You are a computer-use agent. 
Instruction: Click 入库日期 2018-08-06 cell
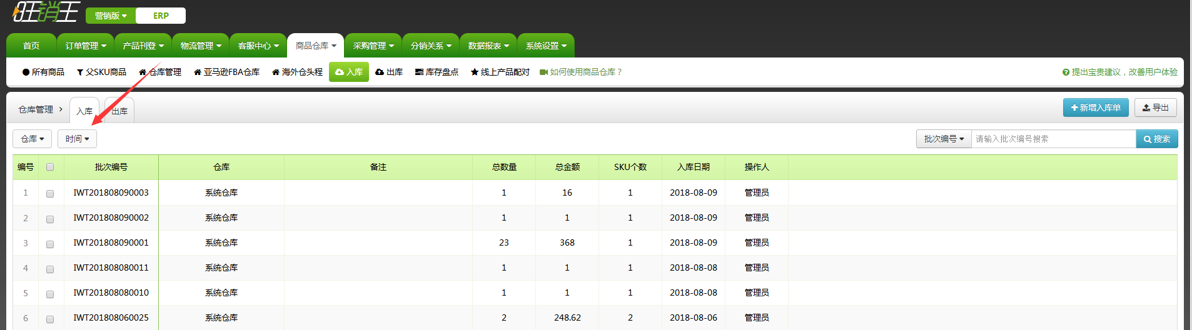pos(694,317)
